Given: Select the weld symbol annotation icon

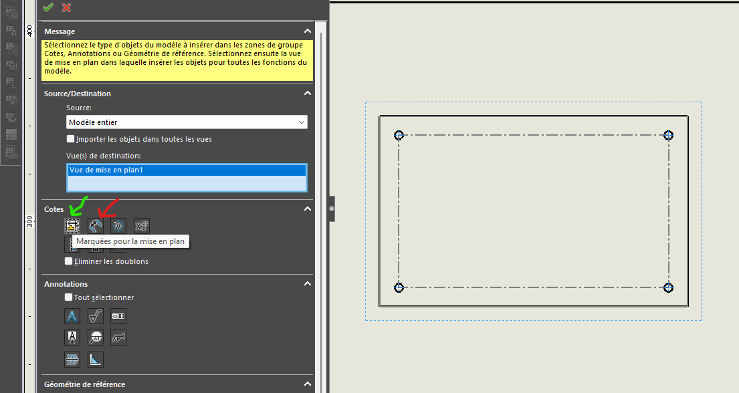Looking at the screenshot, I should point(118,338).
